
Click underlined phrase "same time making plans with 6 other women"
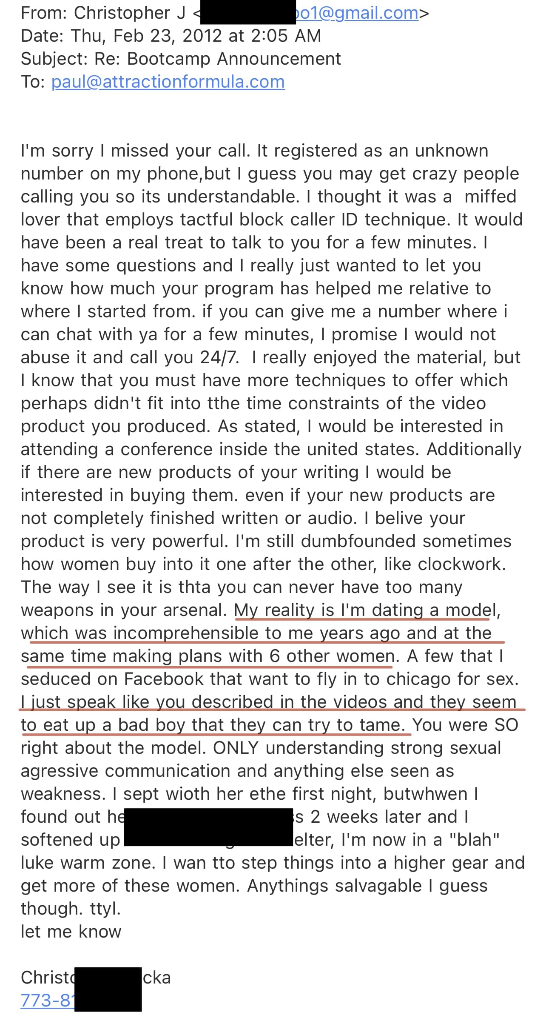point(208,656)
